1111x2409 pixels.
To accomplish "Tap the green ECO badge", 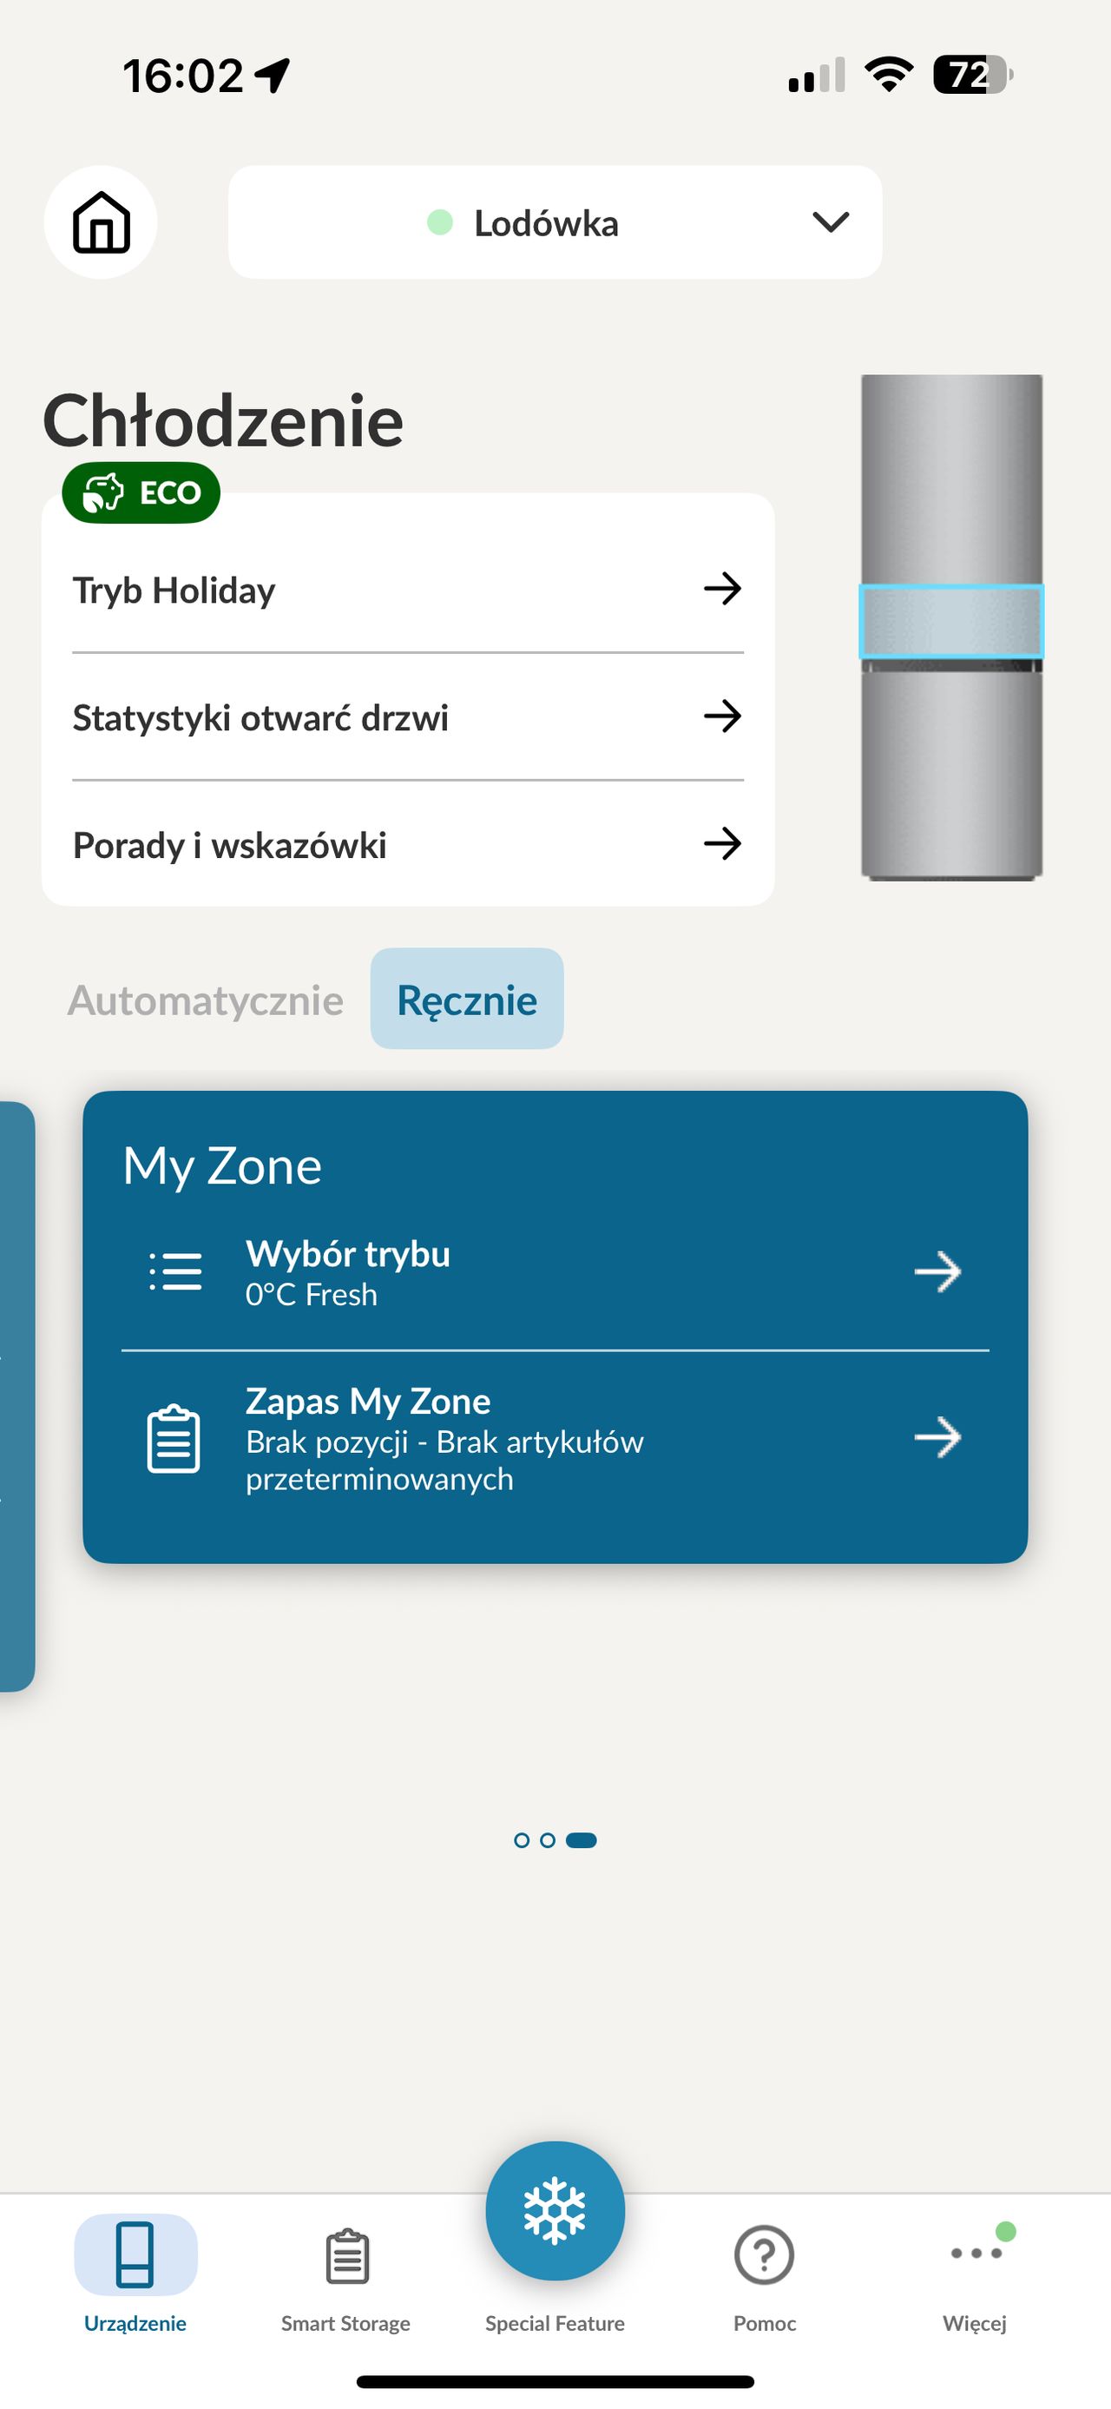I will (x=141, y=492).
